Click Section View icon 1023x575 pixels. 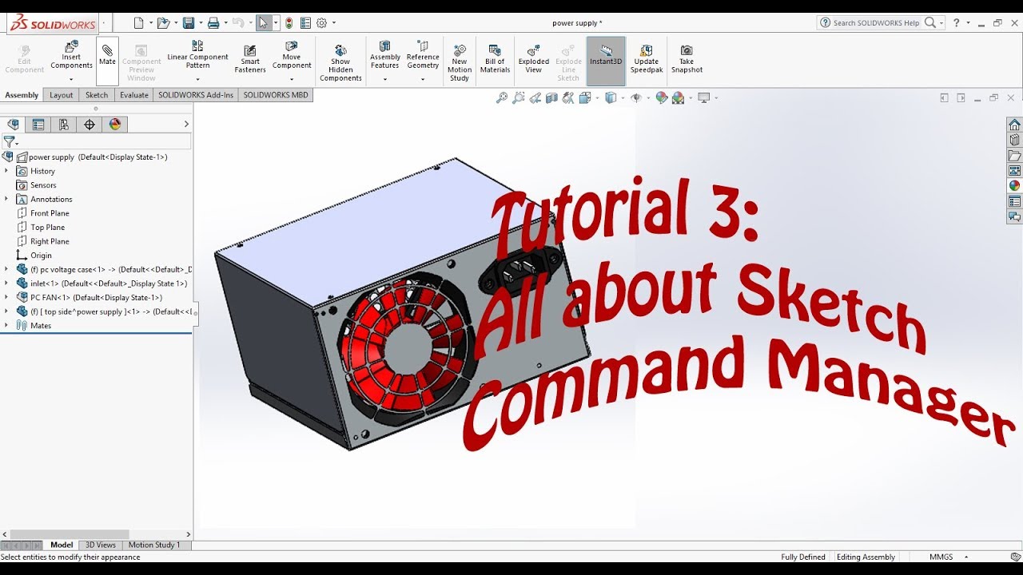pyautogui.click(x=552, y=98)
